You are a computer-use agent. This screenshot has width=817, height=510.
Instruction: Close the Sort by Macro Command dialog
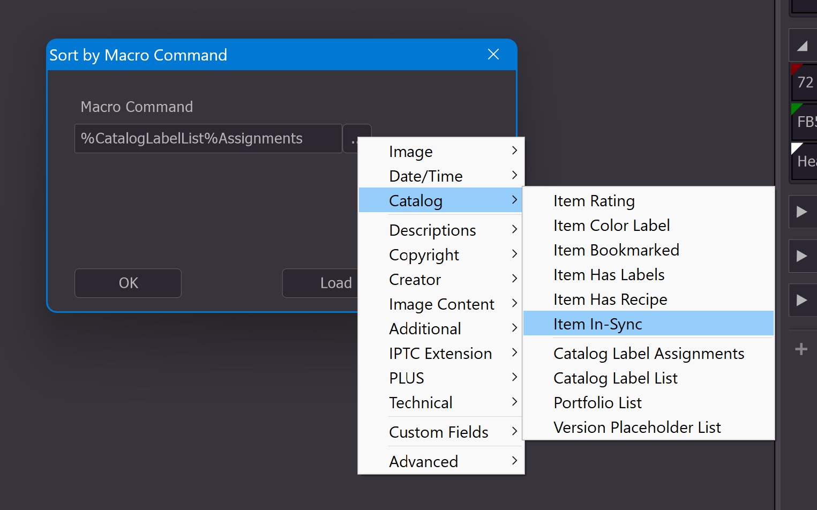click(493, 55)
